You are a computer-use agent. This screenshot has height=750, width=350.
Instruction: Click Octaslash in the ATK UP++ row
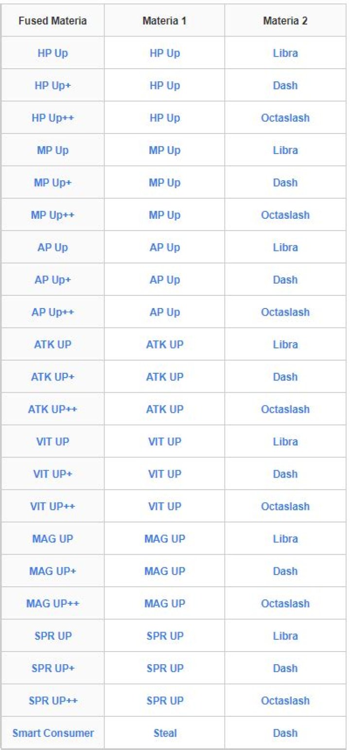[285, 409]
